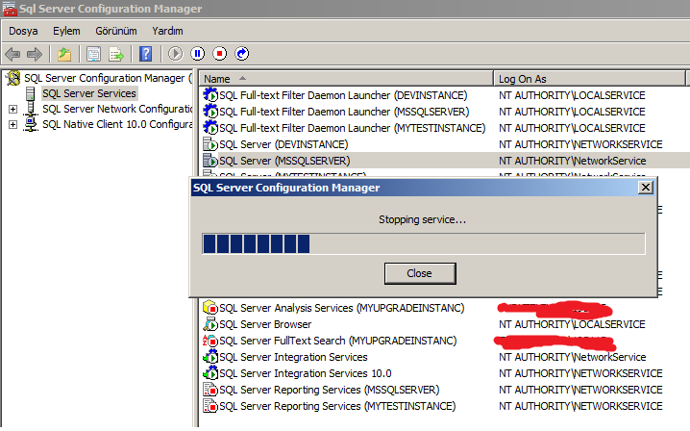Click the log on account of Integration Services 10.0
Viewport: 690px width, 431px height.
point(580,373)
